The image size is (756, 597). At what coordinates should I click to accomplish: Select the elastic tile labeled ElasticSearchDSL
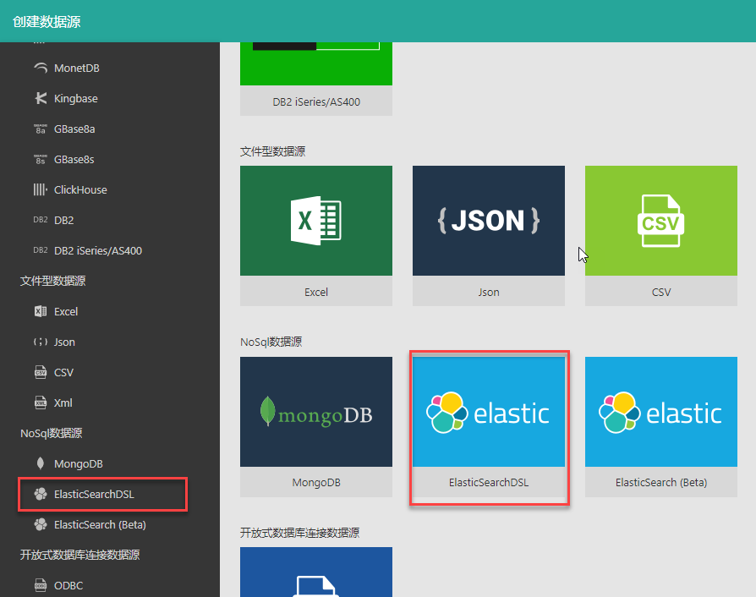coord(489,427)
